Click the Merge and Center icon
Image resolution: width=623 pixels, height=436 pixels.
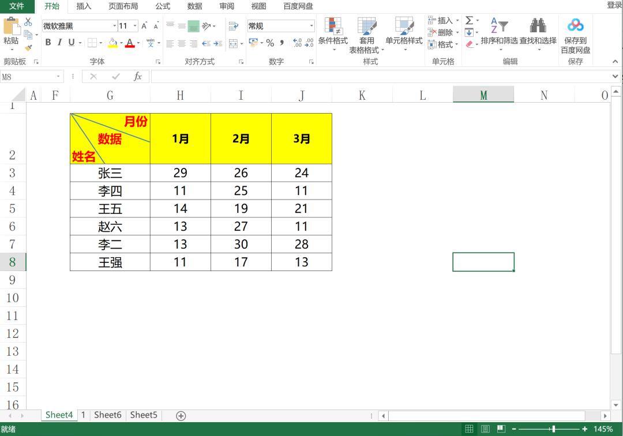(x=233, y=43)
